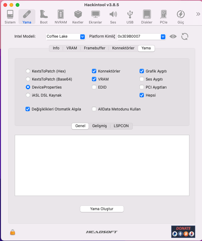Image resolution: width=202 pixels, height=241 pixels.
Task: Open the Kextler toolbar section
Action: click(x=78, y=17)
